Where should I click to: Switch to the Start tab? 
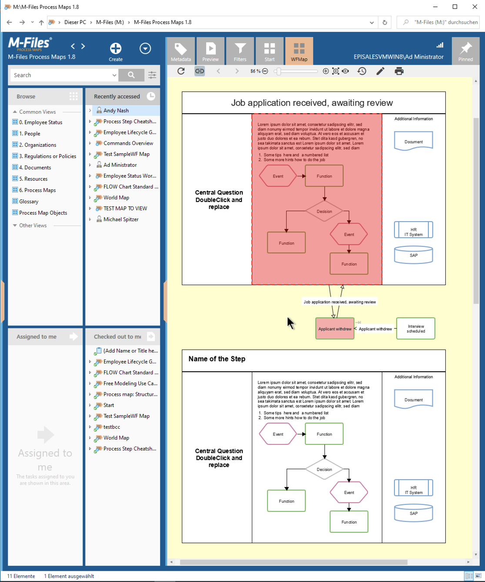(x=270, y=52)
